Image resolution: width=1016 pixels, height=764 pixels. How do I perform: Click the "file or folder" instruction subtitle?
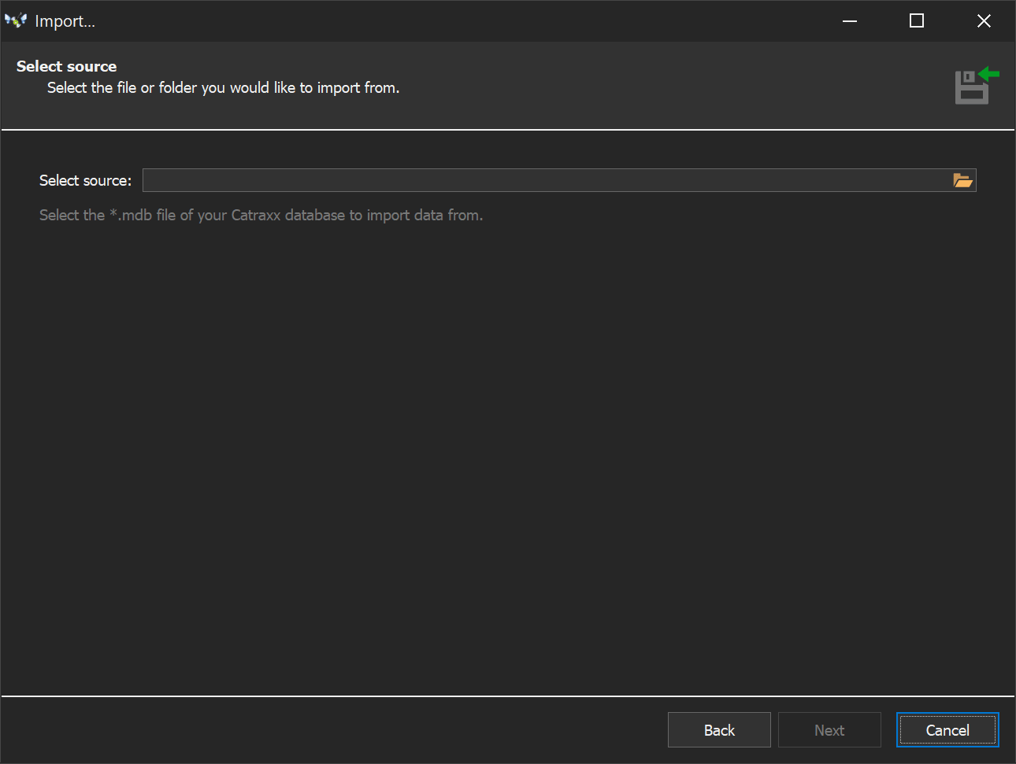[223, 88]
